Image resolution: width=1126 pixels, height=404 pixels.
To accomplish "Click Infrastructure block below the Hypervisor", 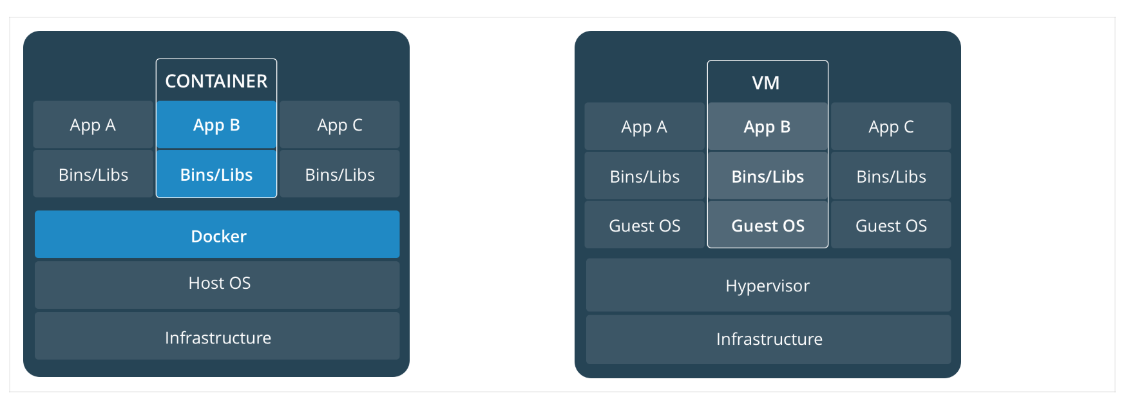I will click(768, 339).
